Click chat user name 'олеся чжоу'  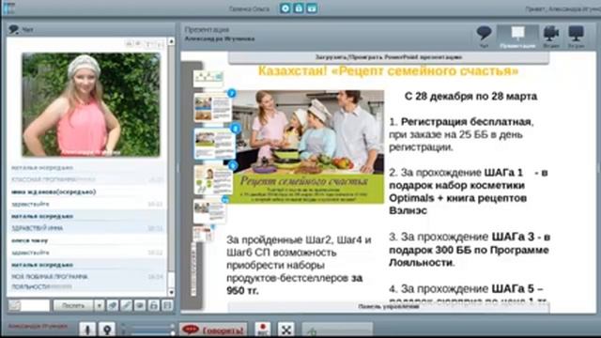point(29,240)
